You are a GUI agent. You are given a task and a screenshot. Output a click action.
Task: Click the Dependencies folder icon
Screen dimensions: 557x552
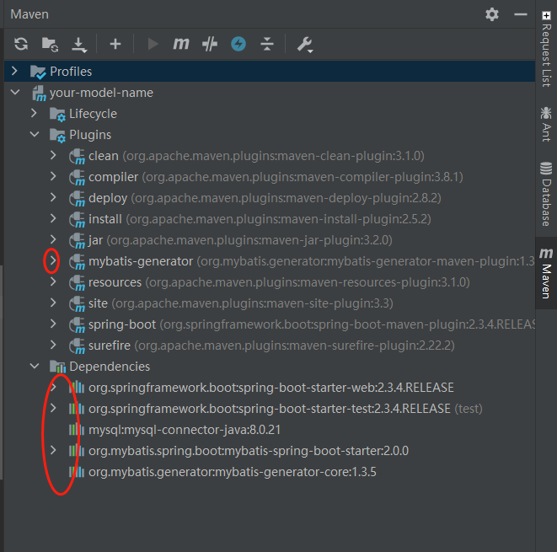coord(57,367)
